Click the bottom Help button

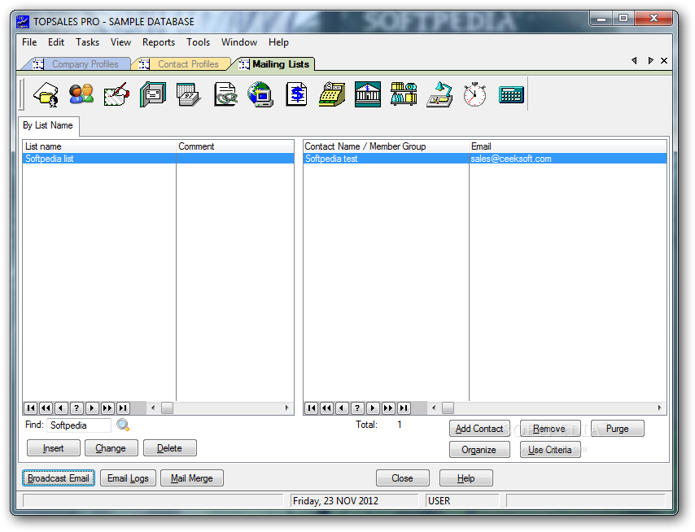click(x=466, y=478)
